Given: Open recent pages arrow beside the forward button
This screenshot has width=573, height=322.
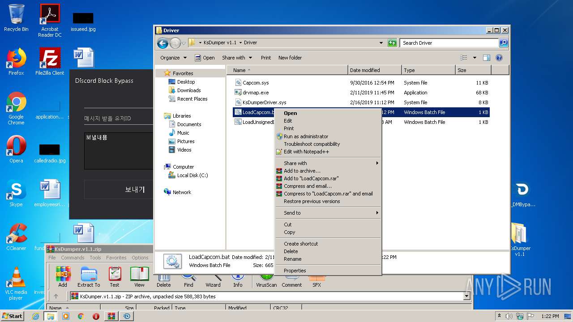Looking at the screenshot, I should [x=184, y=43].
